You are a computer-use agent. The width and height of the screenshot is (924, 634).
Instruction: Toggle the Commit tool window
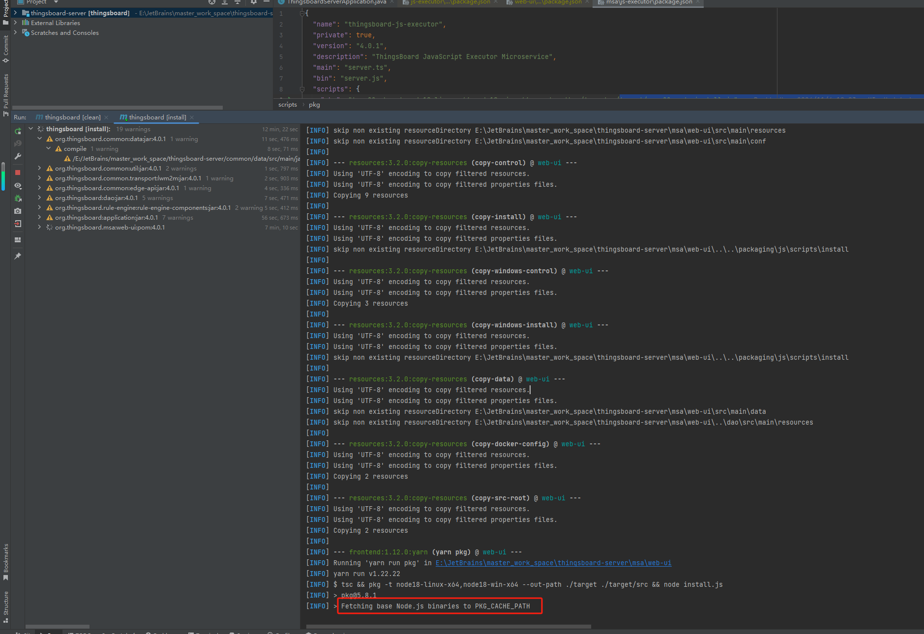pos(6,49)
